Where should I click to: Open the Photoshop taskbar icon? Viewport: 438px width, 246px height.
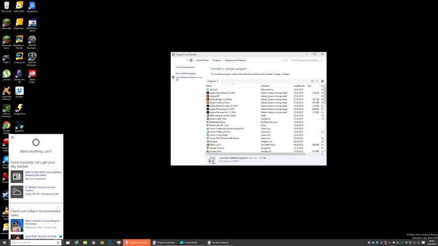[x=110, y=242]
